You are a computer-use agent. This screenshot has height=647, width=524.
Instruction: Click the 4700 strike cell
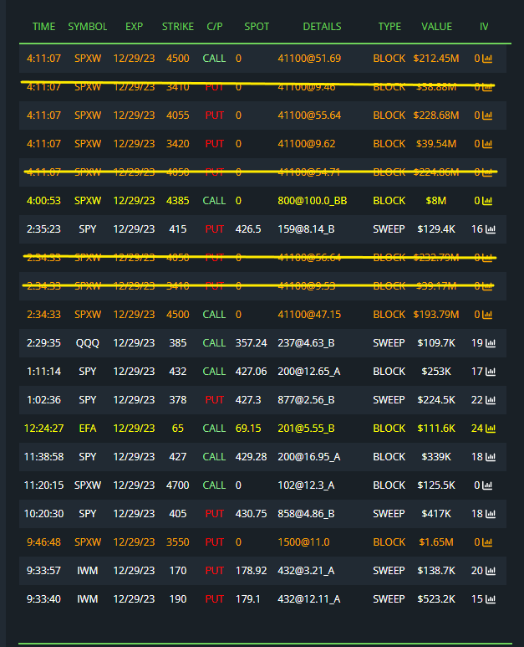pyautogui.click(x=177, y=485)
